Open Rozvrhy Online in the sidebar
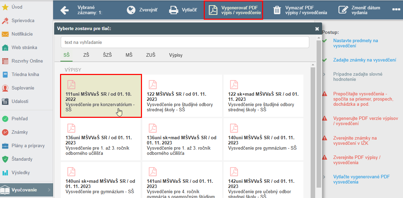Image resolution: width=403 pixels, height=198 pixels. point(26,61)
